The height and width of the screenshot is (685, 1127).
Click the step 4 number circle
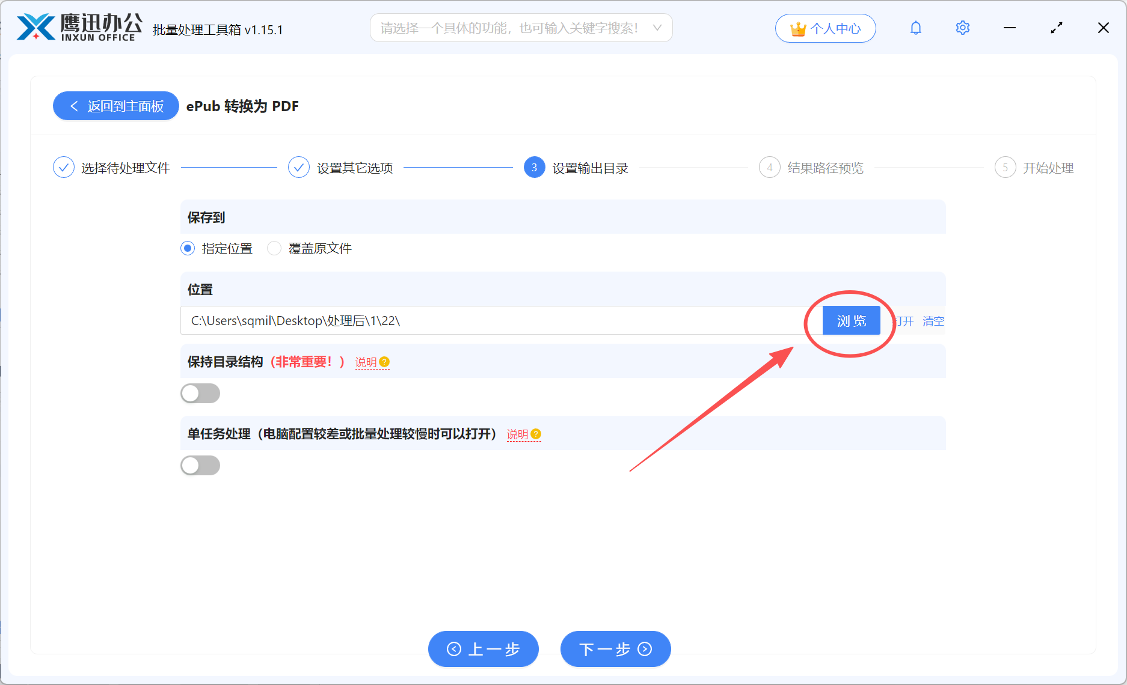tap(770, 168)
